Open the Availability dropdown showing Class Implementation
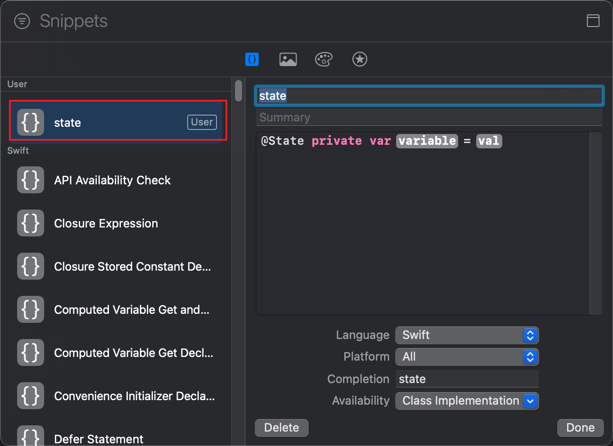Viewport: 613px width, 446px height. (467, 401)
